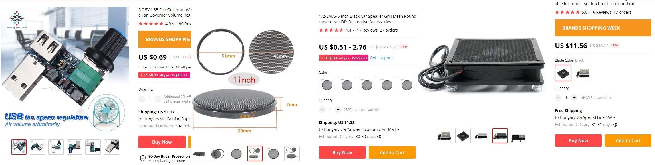
Task: Add the speaker grill mesh to cart
Action: coord(392,152)
